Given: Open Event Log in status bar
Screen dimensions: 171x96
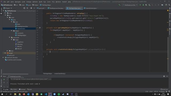Looking at the screenshot, I should [x=164, y=89].
